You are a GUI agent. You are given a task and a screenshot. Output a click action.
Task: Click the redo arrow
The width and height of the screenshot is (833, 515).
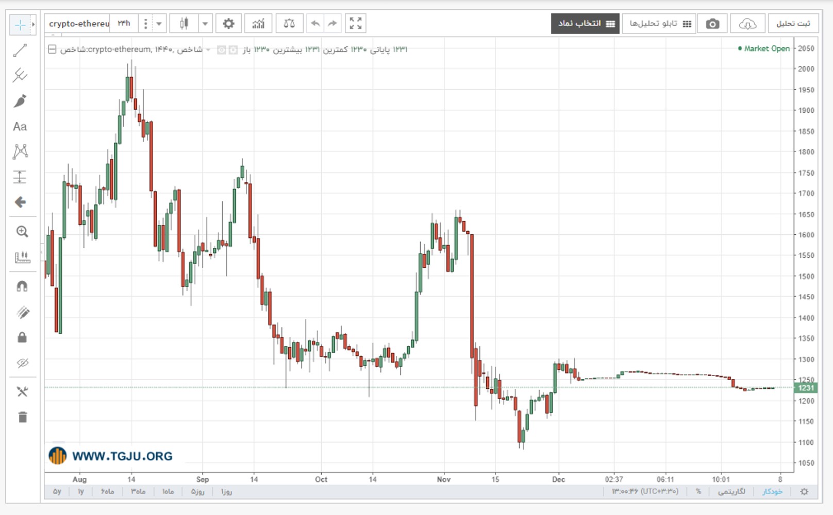click(x=332, y=24)
